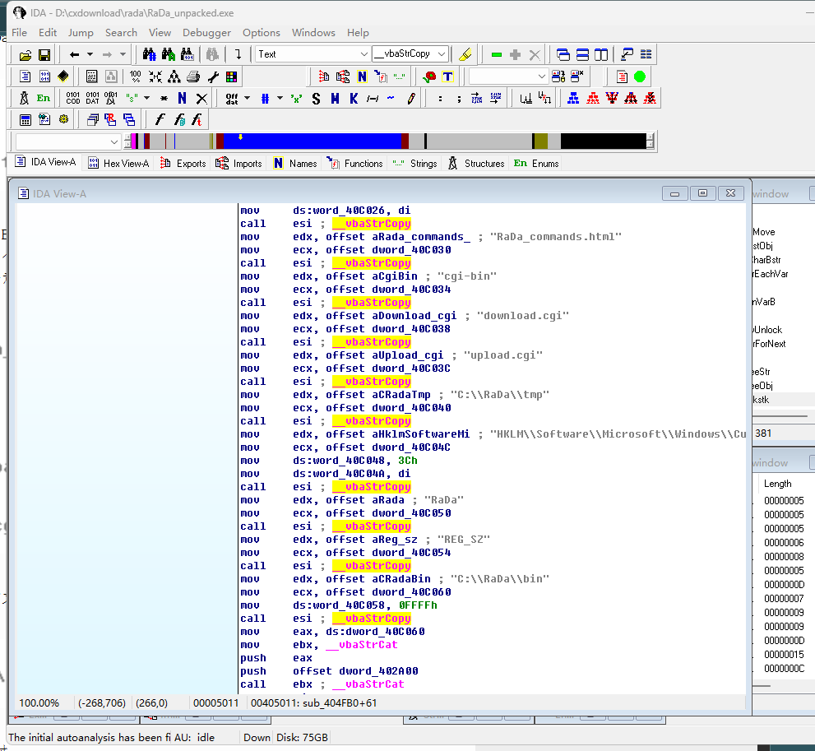
Task: Click the pencil edit icon
Action: pos(410,98)
